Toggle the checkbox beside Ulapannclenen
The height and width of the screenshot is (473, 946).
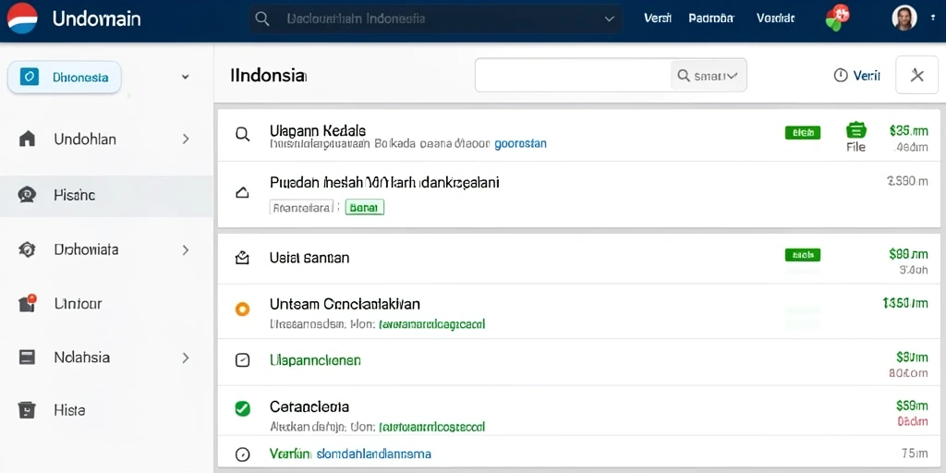tap(242, 361)
